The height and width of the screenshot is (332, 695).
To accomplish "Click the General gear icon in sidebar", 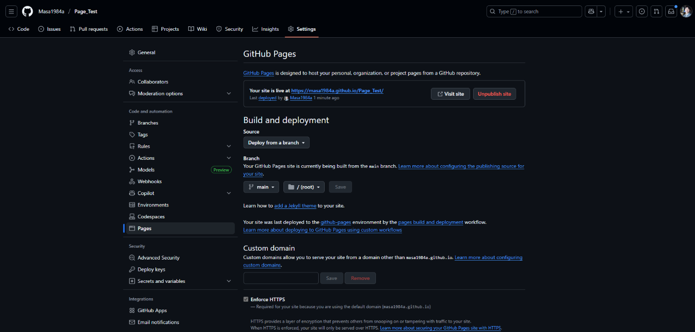I will pos(132,53).
